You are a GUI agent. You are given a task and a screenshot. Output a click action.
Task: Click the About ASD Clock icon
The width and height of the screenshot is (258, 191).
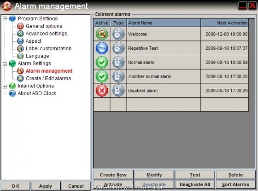(12, 93)
